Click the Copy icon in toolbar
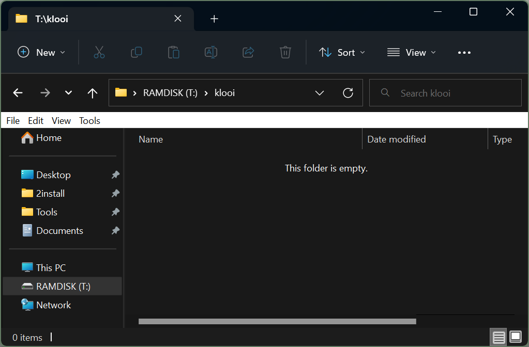This screenshot has width=529, height=347. 137,52
